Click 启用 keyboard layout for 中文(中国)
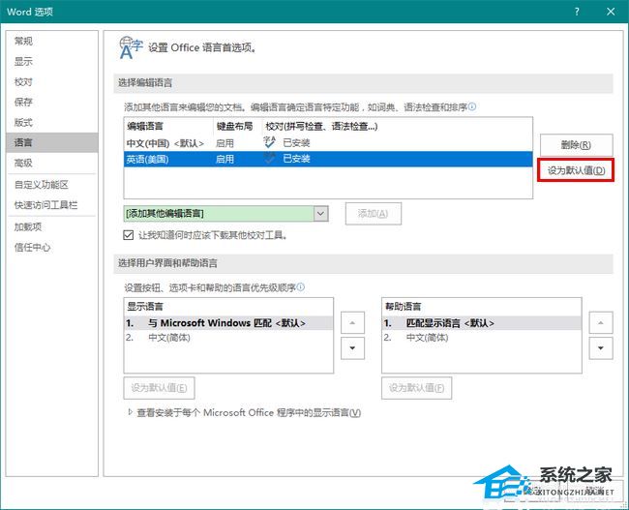 click(x=225, y=143)
